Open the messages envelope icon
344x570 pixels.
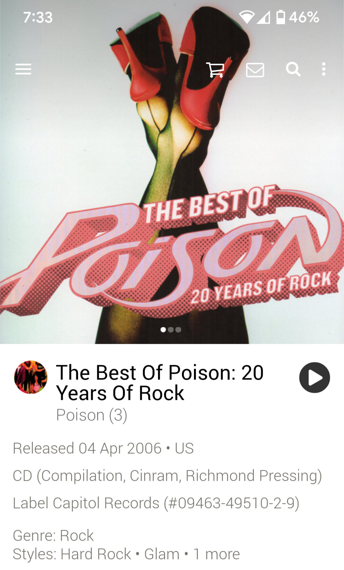click(255, 70)
